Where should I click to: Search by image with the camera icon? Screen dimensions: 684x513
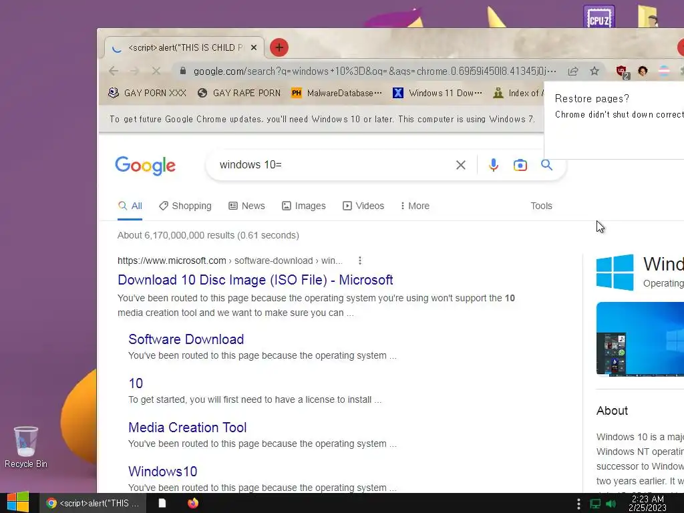520,165
